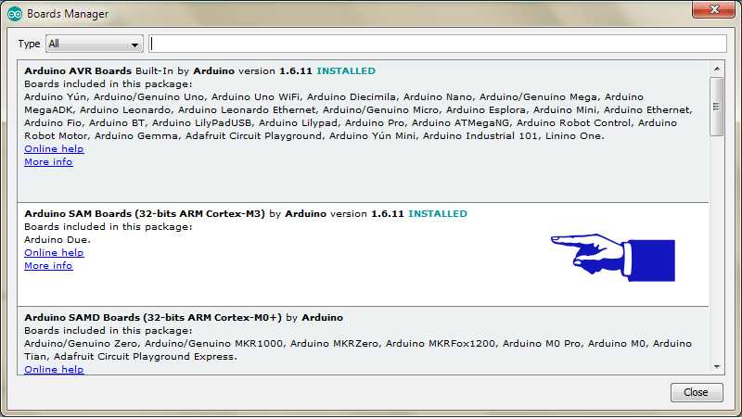Click the Boards Manager title bar text
This screenshot has height=419, width=742.
click(68, 14)
